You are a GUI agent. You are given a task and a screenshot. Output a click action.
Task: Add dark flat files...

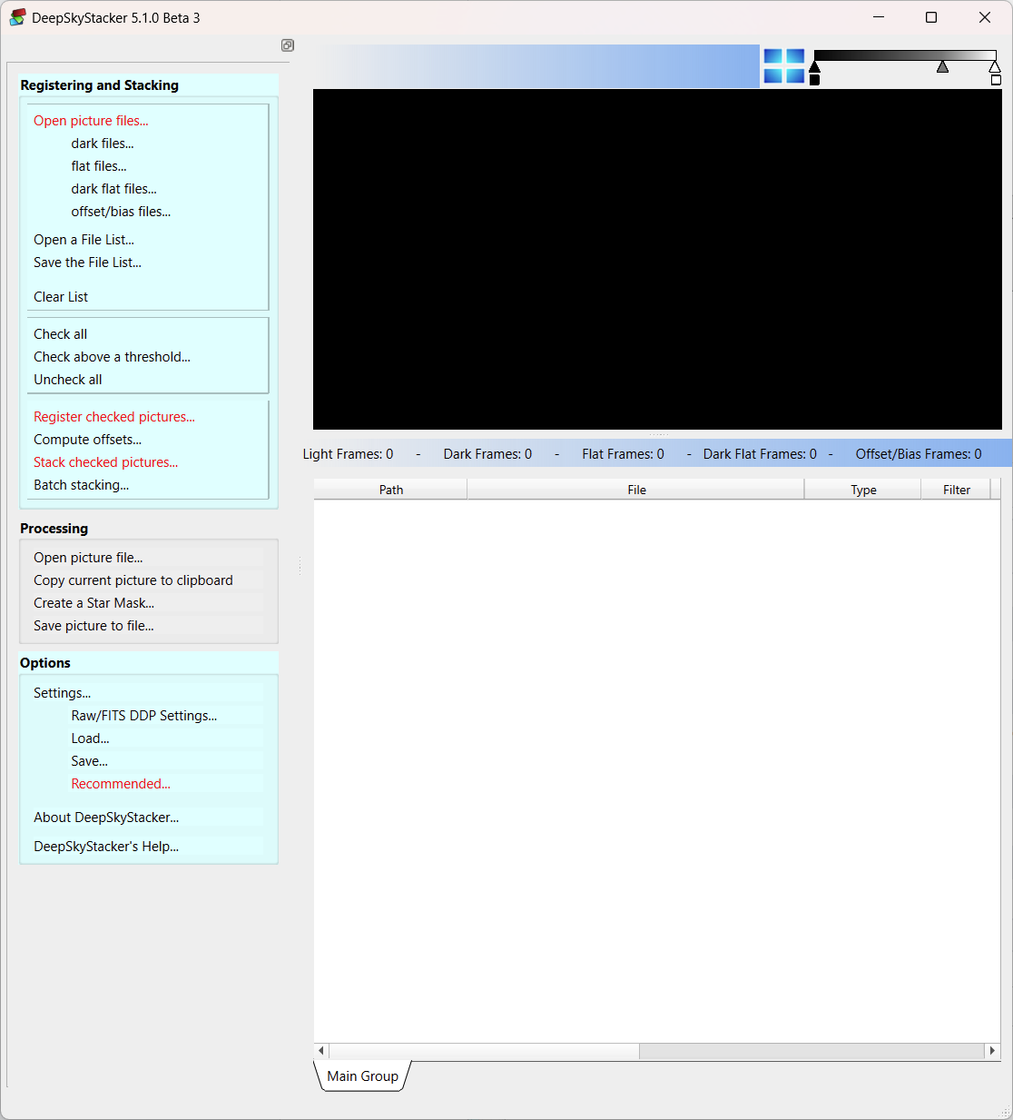(114, 189)
